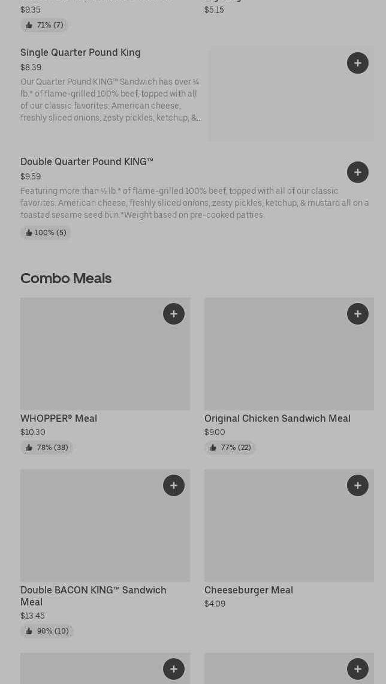Click the 90% (10) rating badge
Image resolution: width=386 pixels, height=684 pixels.
[47, 631]
